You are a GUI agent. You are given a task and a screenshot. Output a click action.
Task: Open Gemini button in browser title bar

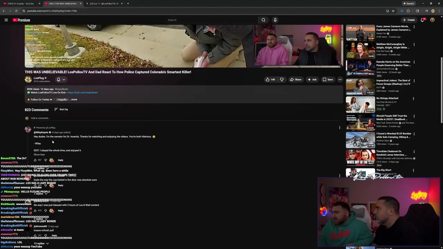pyautogui.click(x=408, y=3)
